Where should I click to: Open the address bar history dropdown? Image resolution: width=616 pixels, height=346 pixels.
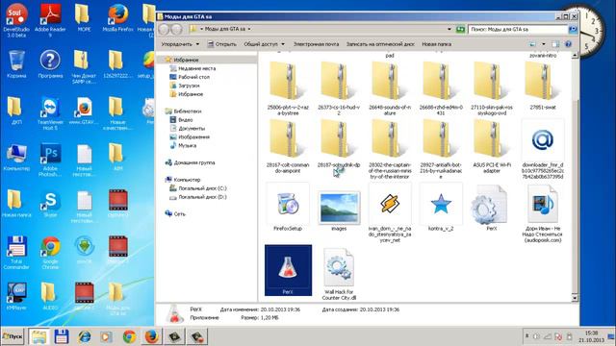click(x=449, y=29)
